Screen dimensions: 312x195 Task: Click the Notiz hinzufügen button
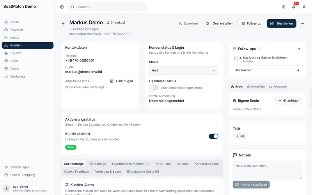coord(251,184)
